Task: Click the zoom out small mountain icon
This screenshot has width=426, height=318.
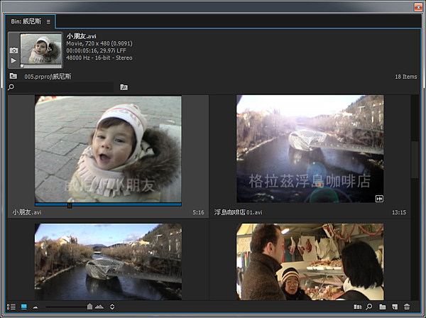Action: coord(35,307)
